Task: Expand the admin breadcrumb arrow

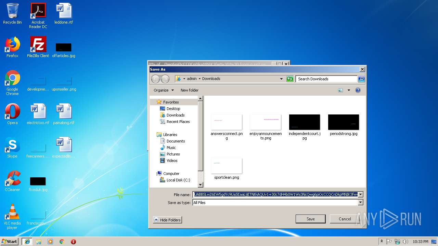Action: click(x=199, y=79)
